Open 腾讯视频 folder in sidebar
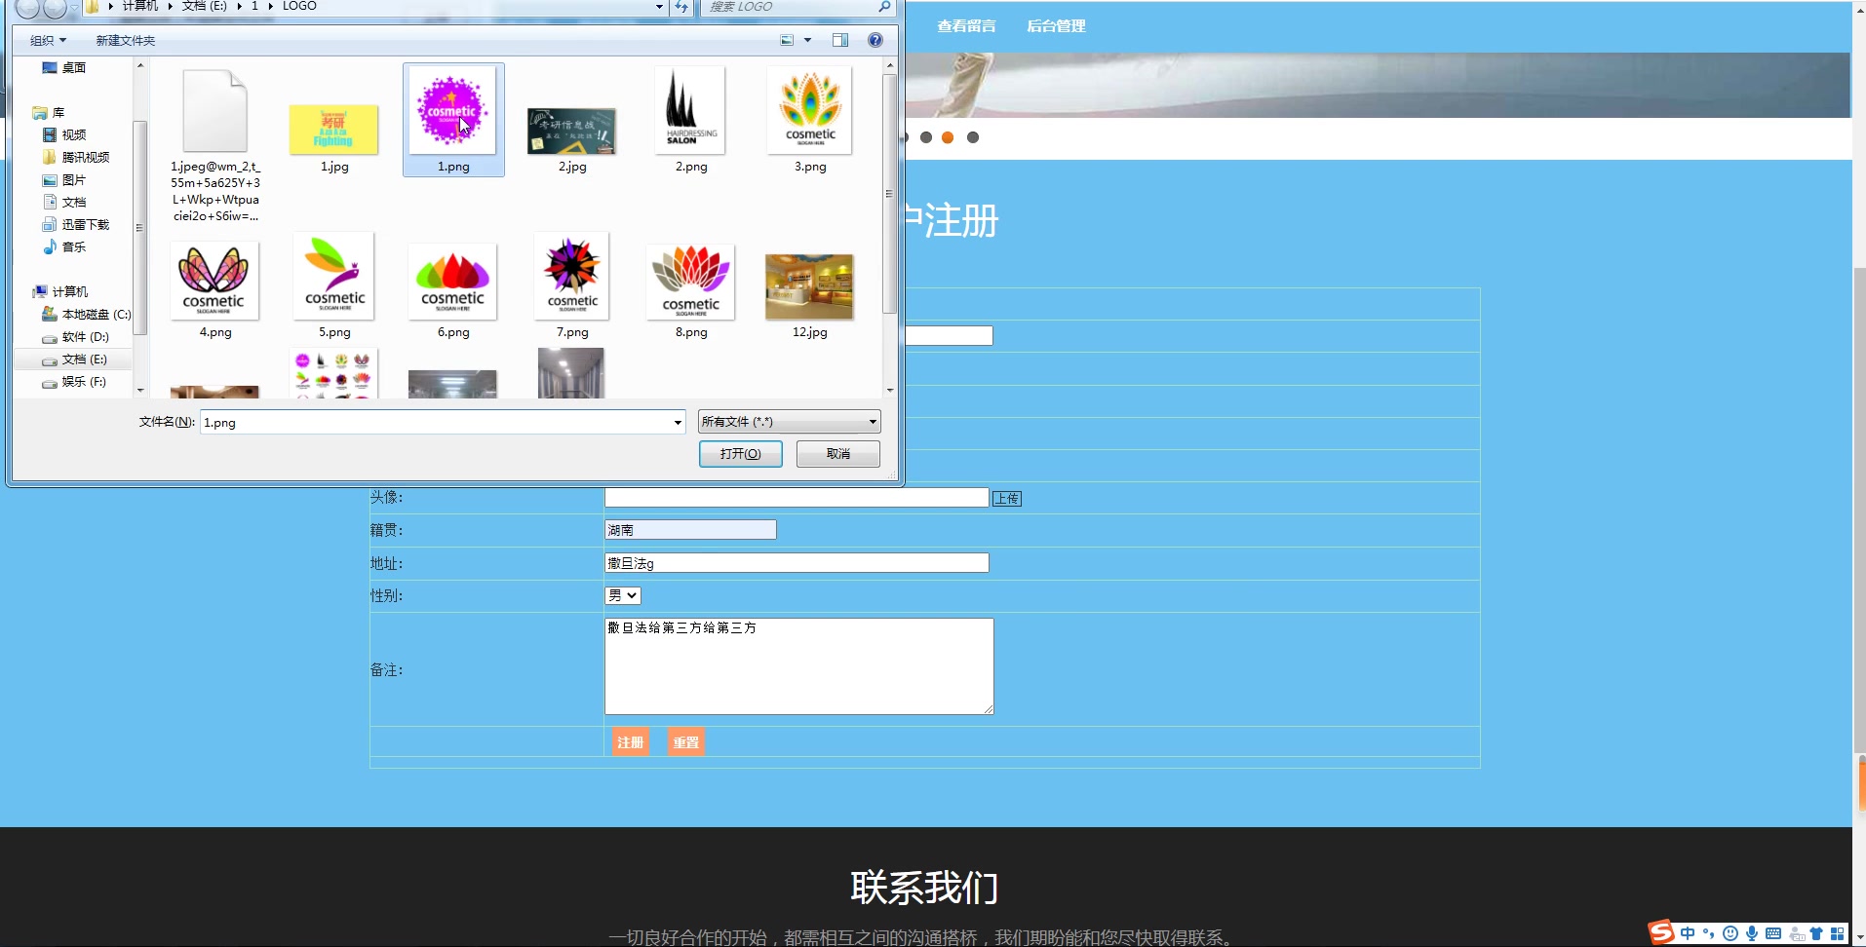Screen dimensions: 1866x947 [76, 157]
